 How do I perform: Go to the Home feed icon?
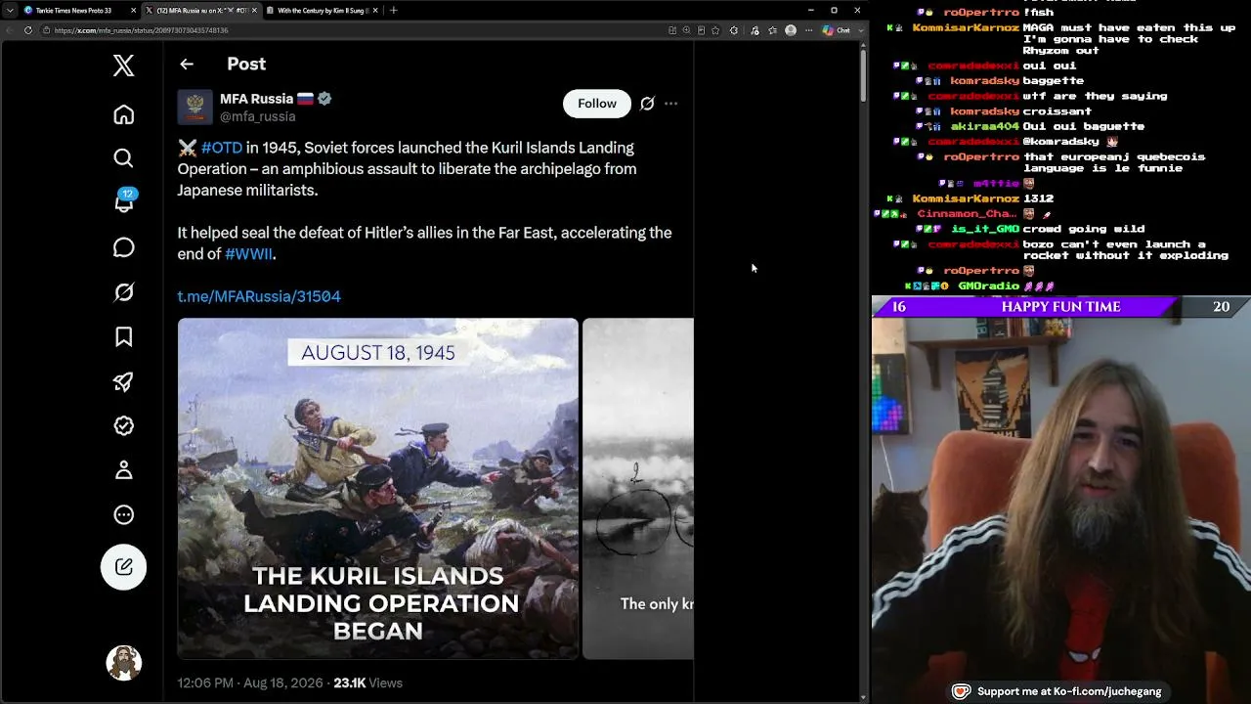point(123,114)
